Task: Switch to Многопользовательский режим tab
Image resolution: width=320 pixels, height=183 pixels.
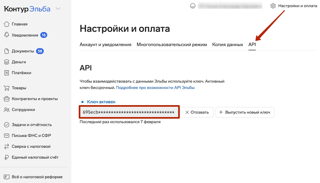Action: (x=172, y=44)
